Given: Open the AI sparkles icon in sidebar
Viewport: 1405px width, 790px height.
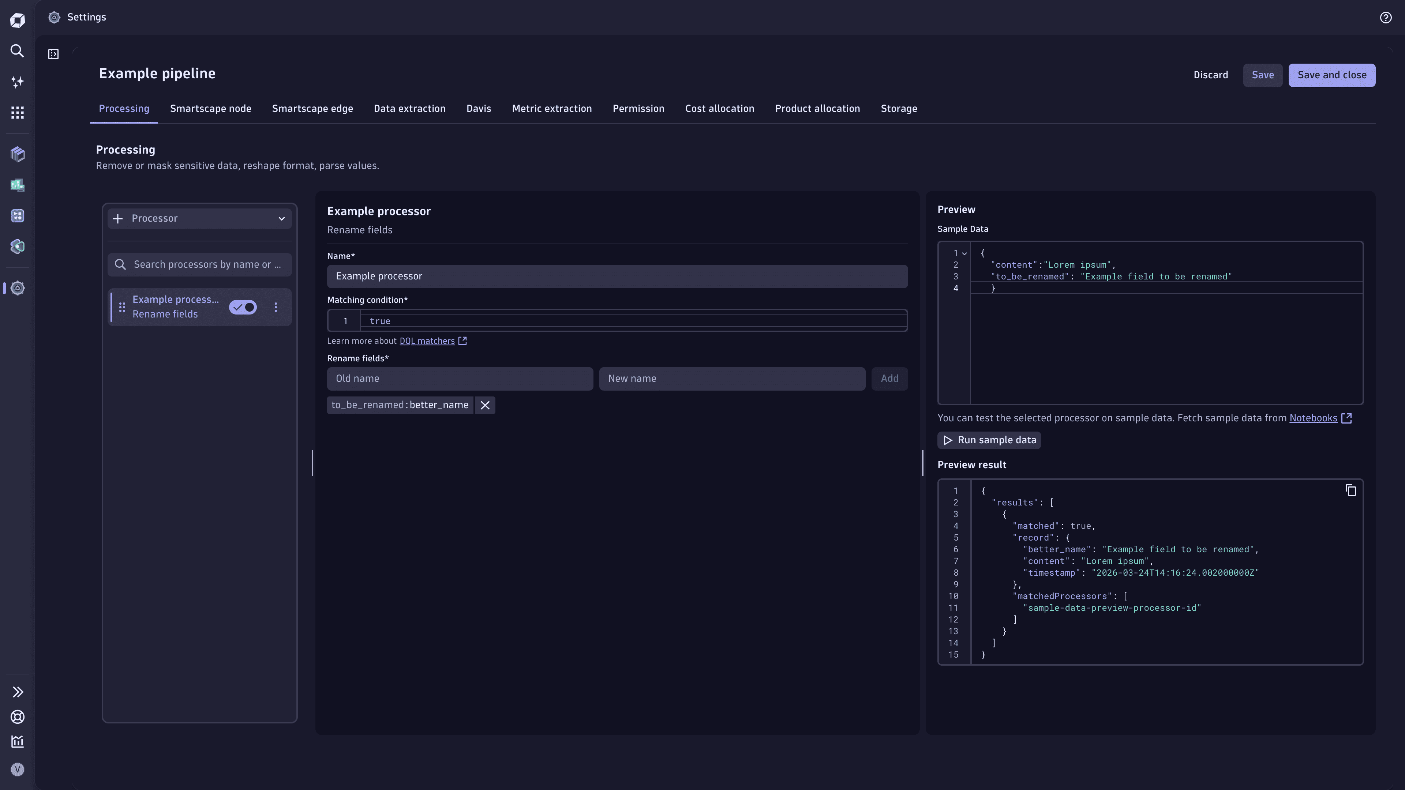Looking at the screenshot, I should [17, 82].
